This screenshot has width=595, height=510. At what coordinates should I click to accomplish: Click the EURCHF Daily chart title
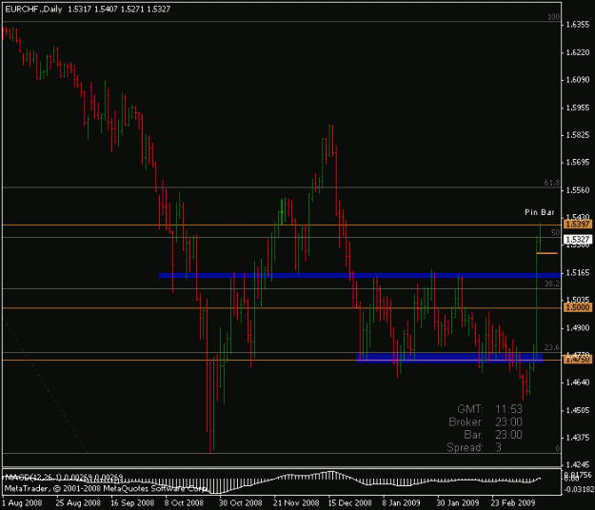[88, 10]
